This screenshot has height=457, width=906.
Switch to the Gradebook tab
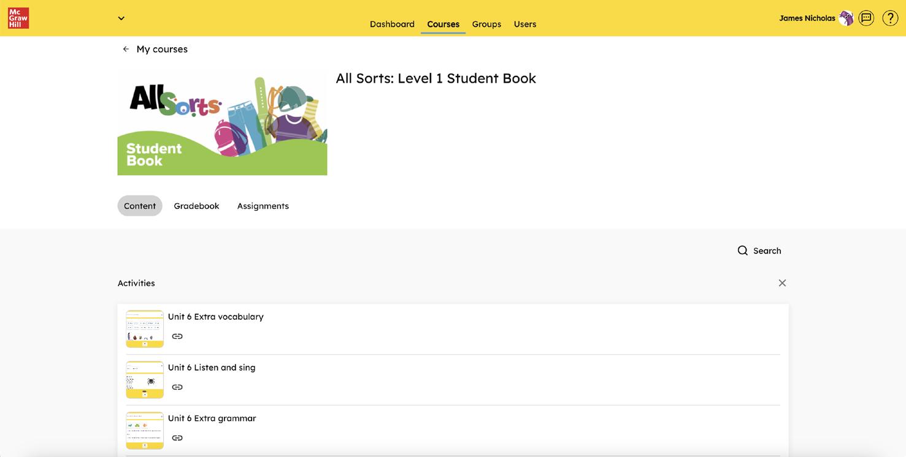tap(196, 206)
